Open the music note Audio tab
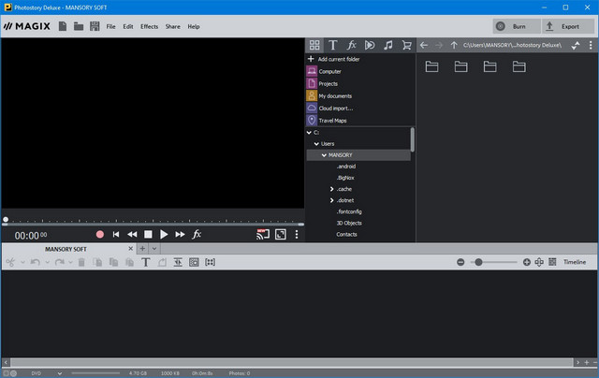 [x=387, y=45]
